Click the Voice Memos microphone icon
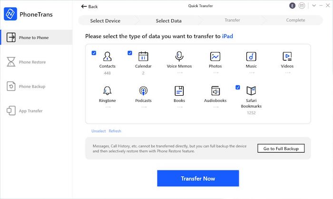 click(x=179, y=56)
